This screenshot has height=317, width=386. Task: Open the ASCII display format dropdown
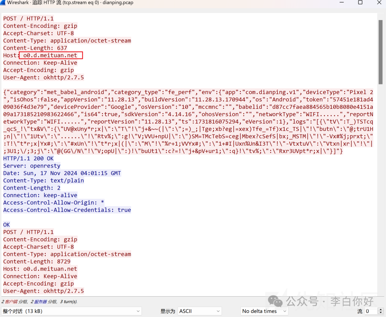[x=200, y=311]
